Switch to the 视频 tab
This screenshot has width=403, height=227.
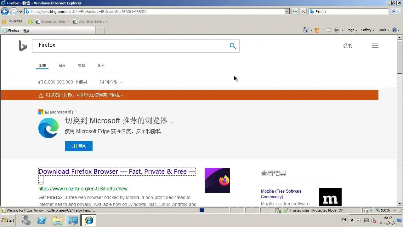(x=82, y=66)
